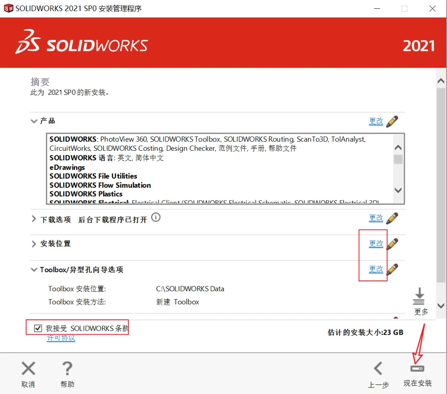Click the pencil icon in 安装位置 row

coord(392,244)
